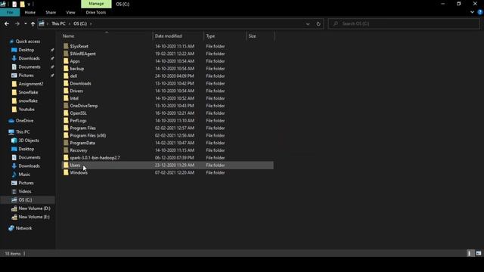This screenshot has height=272, width=484.
Task: Click the Properties quick access toolbar icon
Action: (x=14, y=4)
